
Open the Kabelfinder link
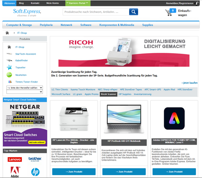click(21, 60)
